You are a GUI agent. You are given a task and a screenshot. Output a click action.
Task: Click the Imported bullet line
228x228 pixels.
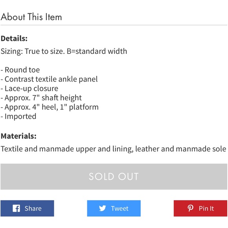tap(18, 116)
